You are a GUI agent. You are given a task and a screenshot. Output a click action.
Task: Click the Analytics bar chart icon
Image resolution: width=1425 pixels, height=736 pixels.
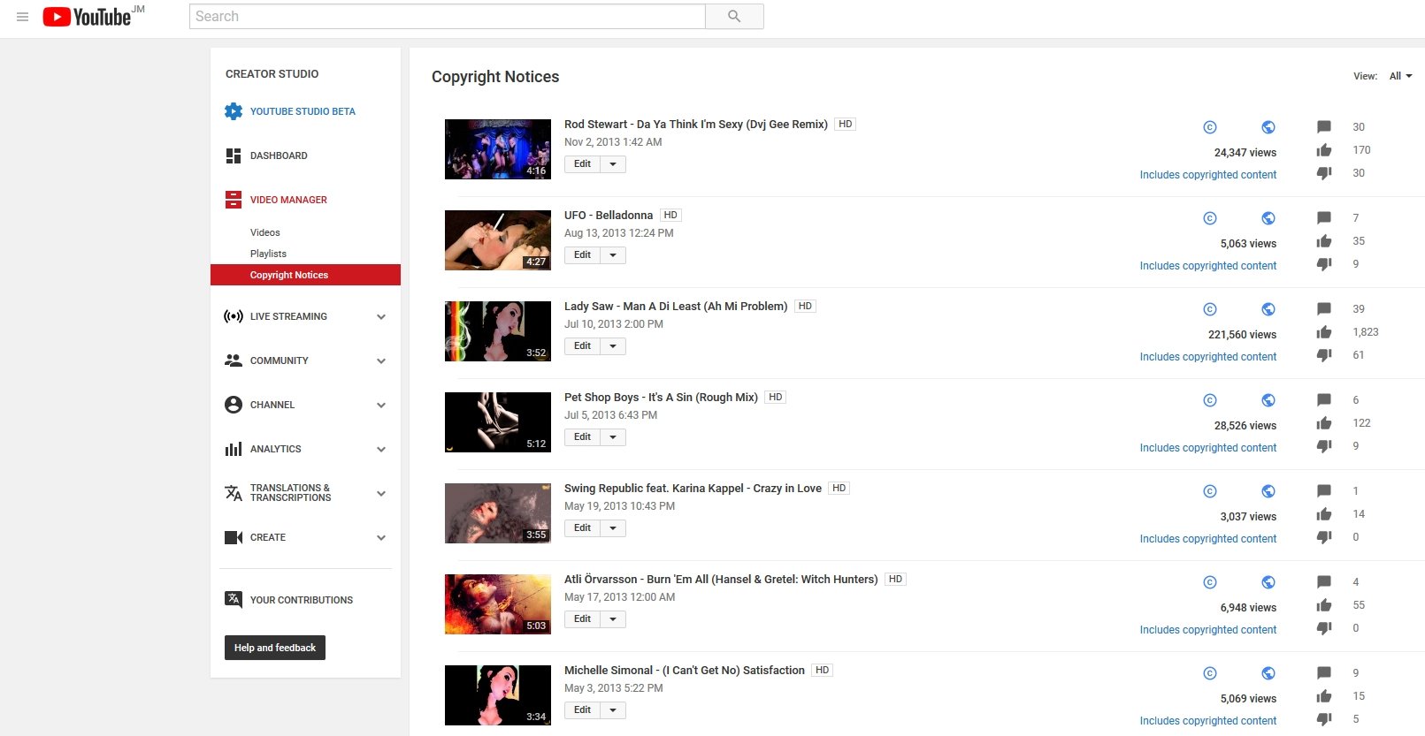pyautogui.click(x=234, y=449)
